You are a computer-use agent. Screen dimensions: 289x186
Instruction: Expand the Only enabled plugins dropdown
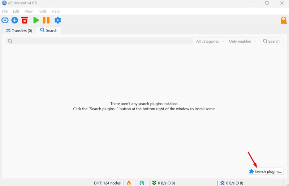point(243,41)
